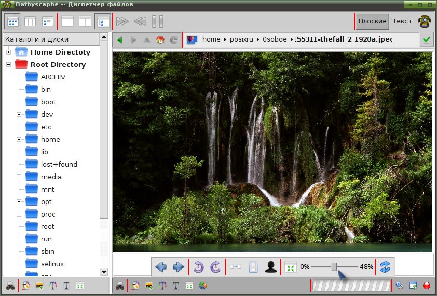Click the waterfall image preview
Viewport: 437px width, 296px height.
pyautogui.click(x=272, y=152)
